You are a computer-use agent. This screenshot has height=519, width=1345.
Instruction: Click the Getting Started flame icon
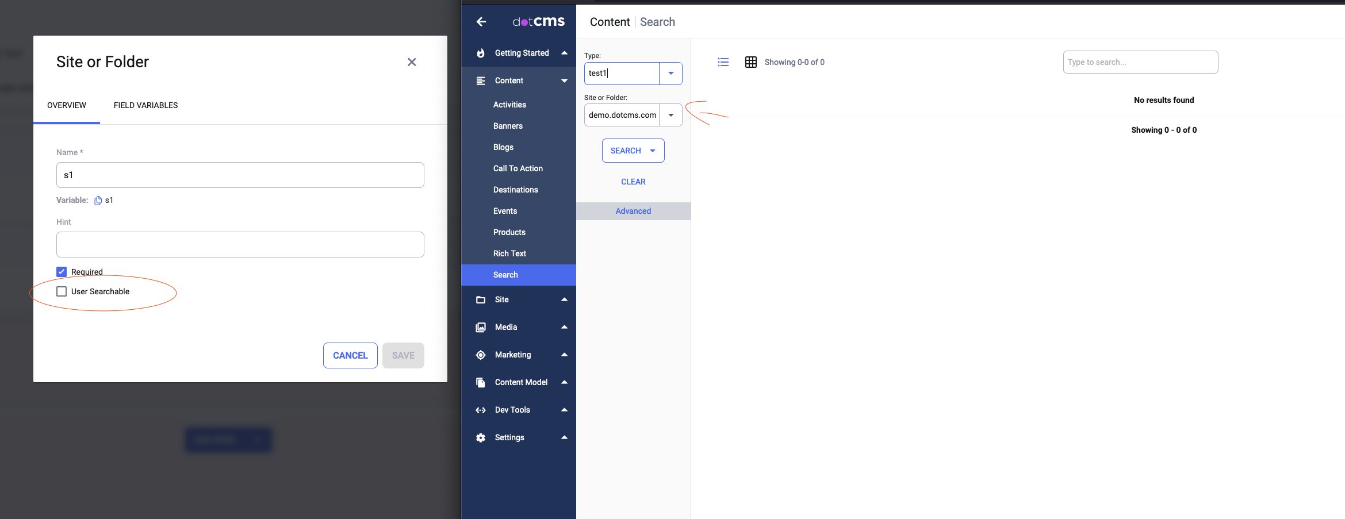coord(481,52)
